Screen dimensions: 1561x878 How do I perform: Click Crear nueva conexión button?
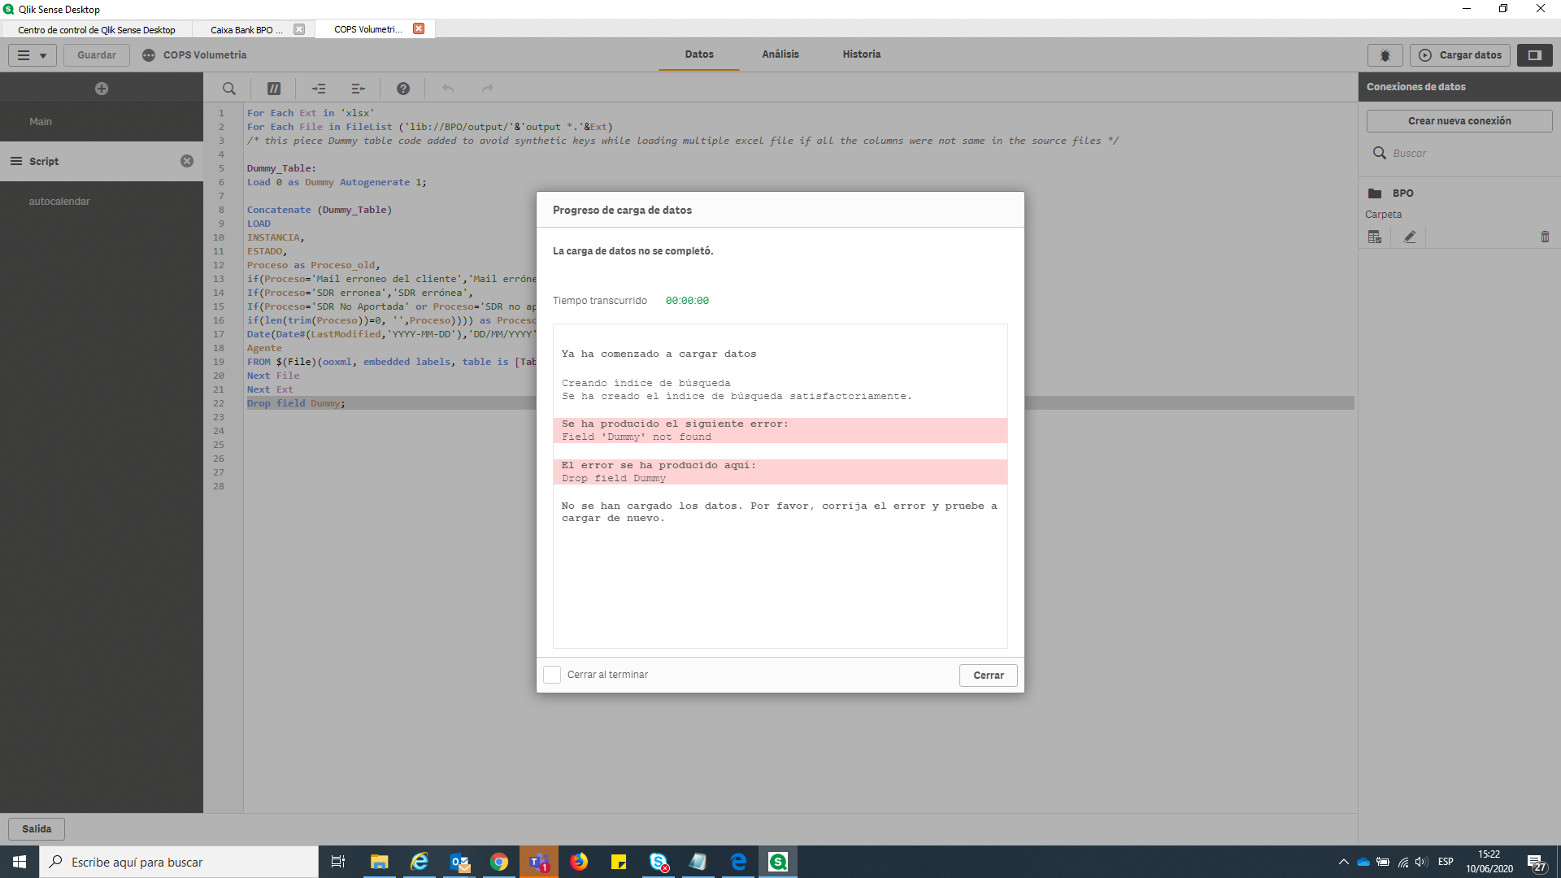pos(1459,121)
